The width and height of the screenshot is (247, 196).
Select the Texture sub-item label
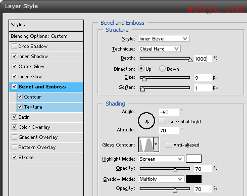tap(33, 107)
